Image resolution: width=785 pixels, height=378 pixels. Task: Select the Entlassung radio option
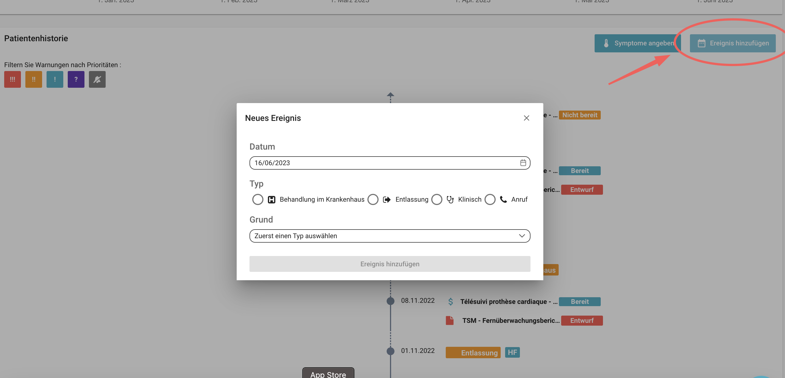(373, 199)
